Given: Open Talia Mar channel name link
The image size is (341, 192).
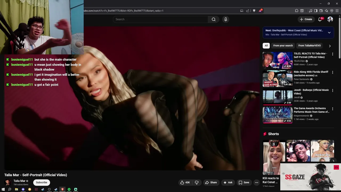Looking at the screenshot, I should (19, 181).
